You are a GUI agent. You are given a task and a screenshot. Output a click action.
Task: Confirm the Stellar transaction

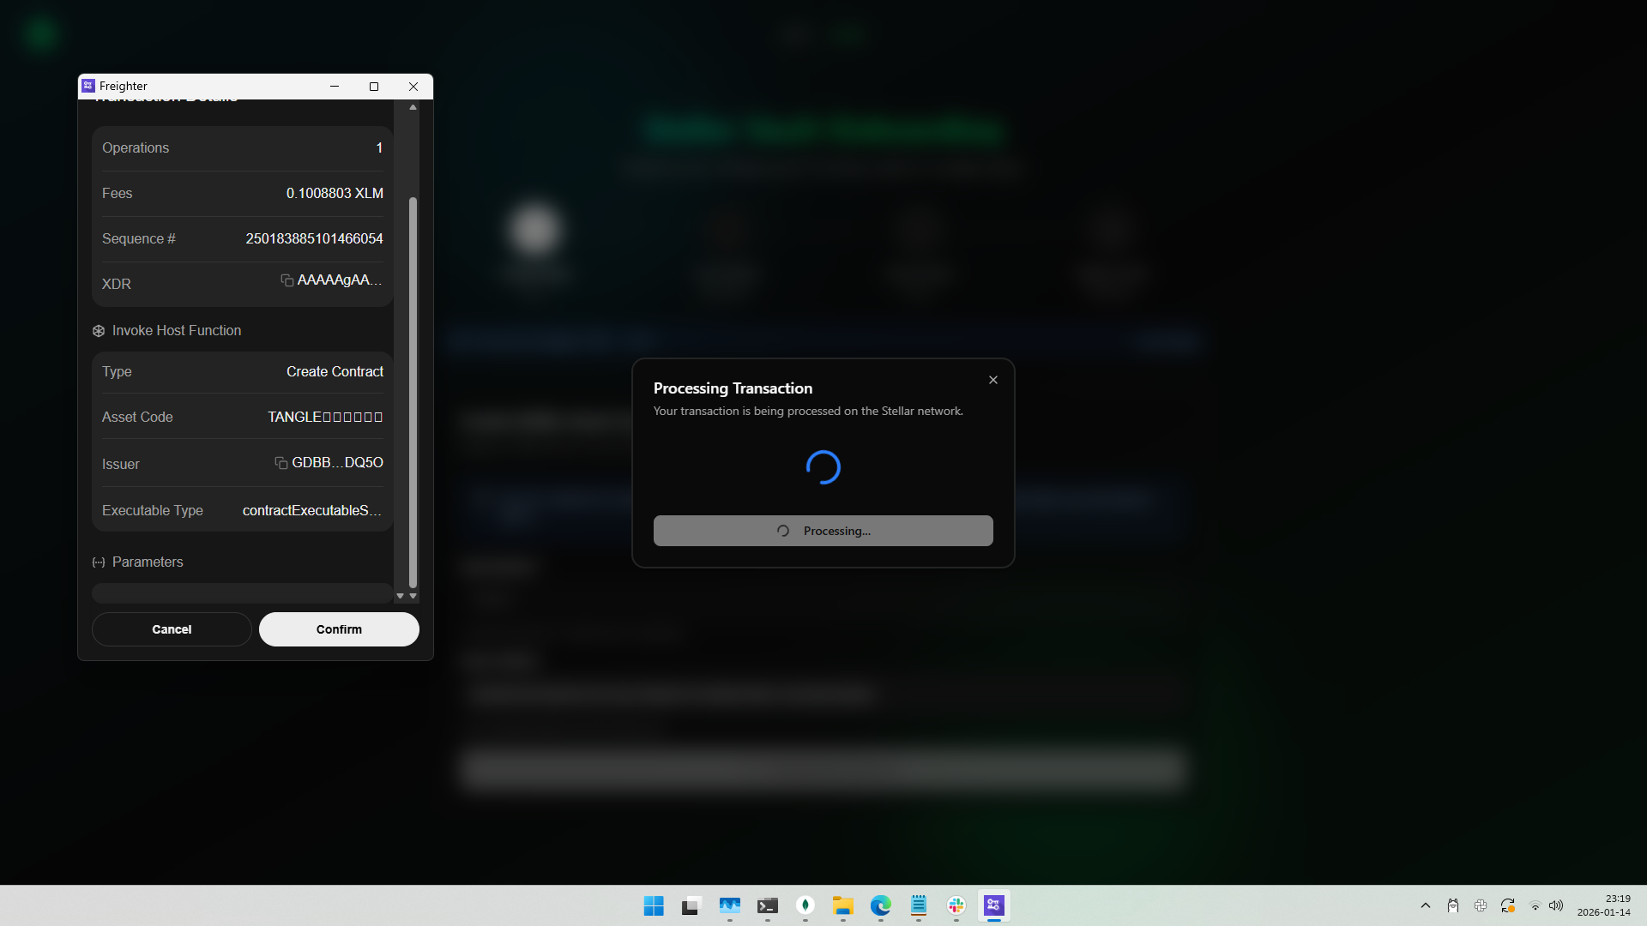tap(339, 628)
